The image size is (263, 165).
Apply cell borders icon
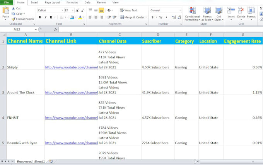click(x=62, y=17)
